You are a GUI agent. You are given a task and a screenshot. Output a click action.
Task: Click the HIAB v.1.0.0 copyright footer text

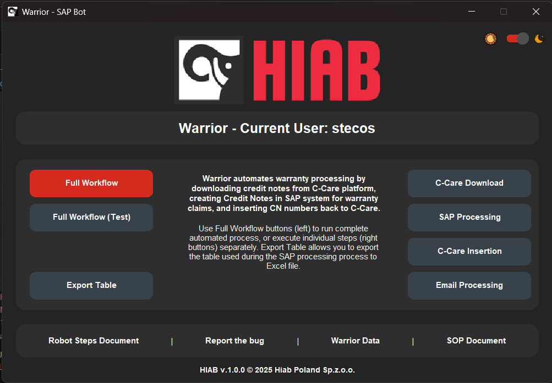(277, 370)
